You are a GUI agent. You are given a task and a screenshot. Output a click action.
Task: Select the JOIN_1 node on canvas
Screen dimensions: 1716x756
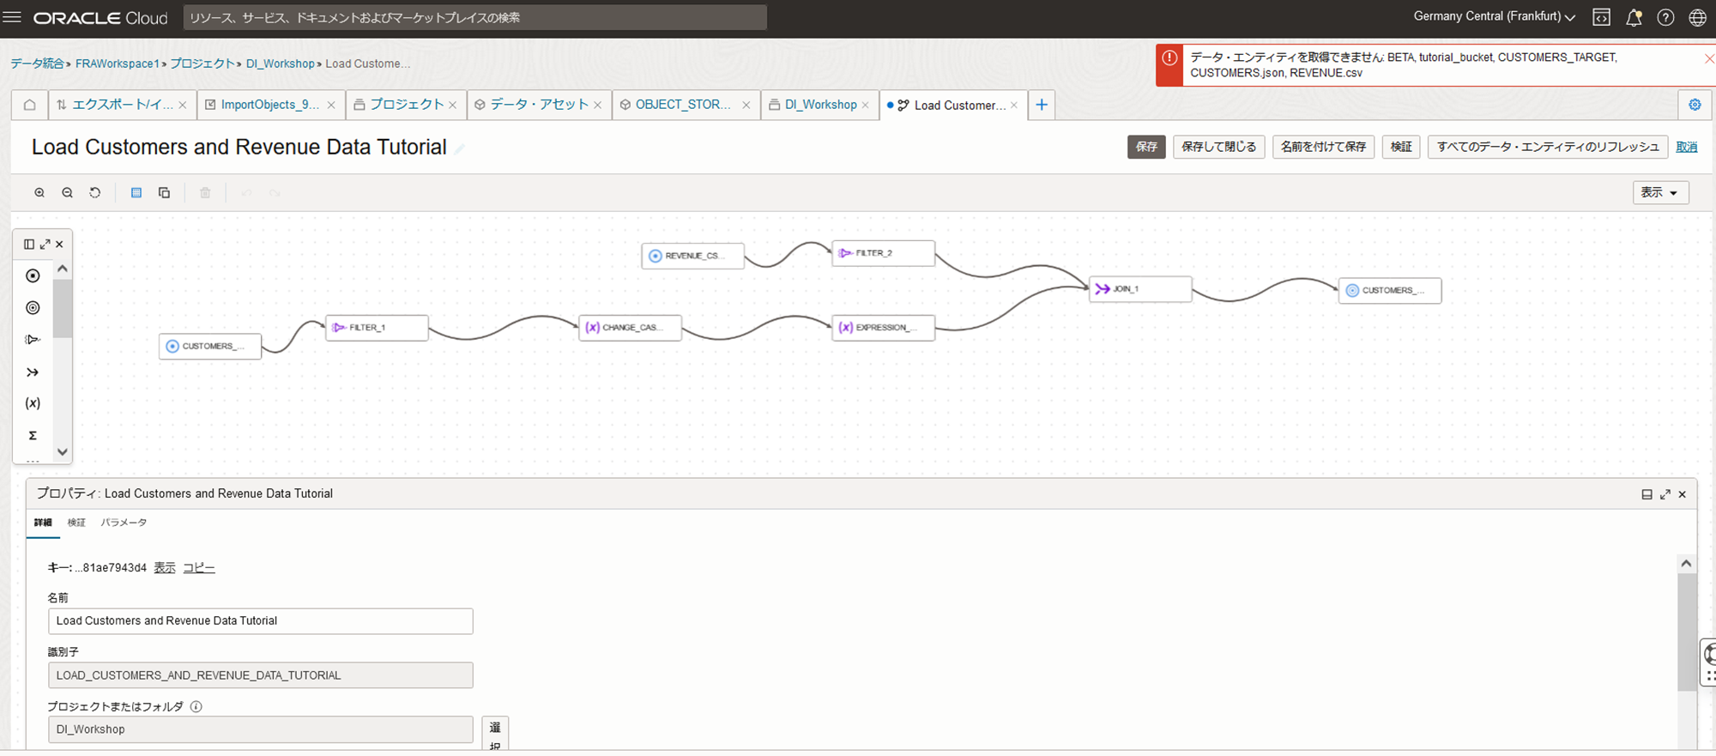coord(1140,289)
